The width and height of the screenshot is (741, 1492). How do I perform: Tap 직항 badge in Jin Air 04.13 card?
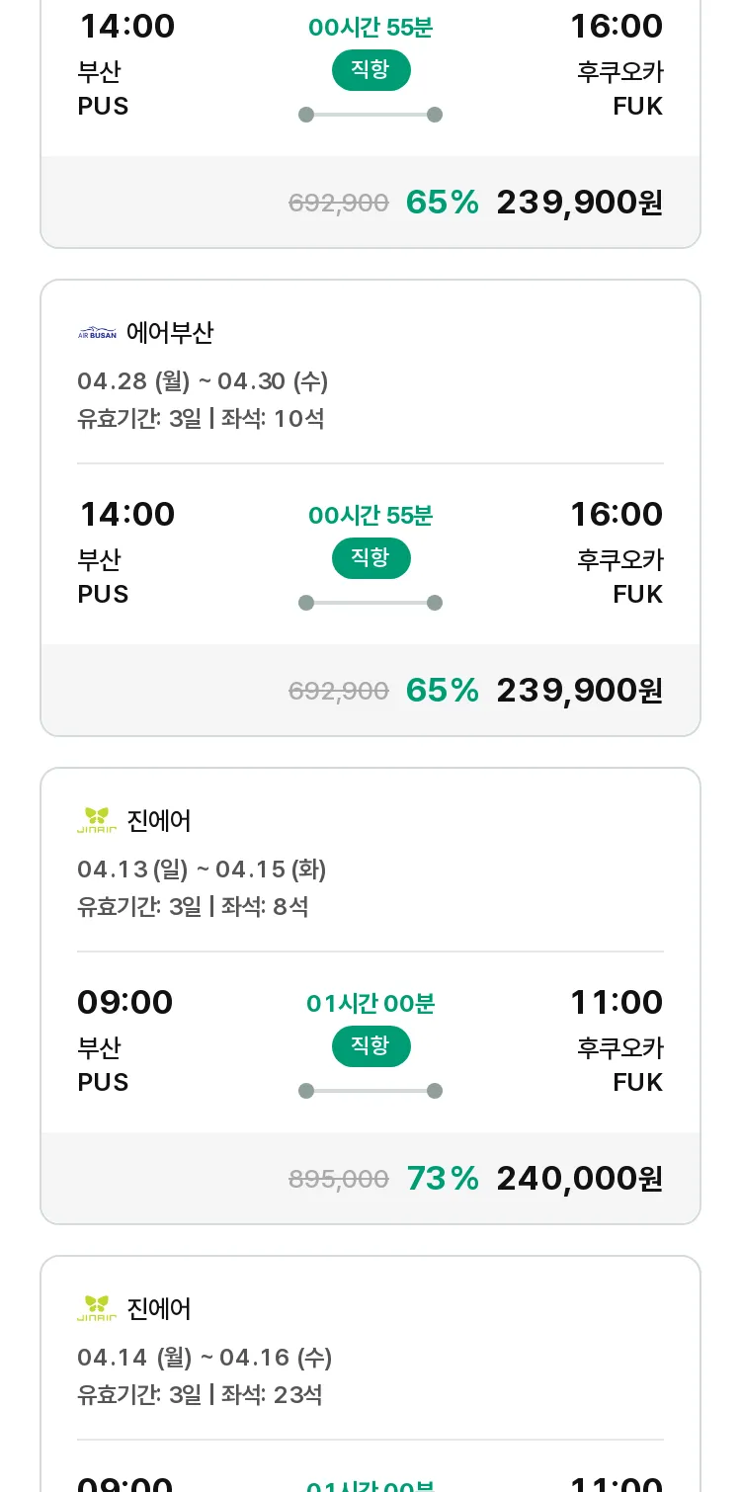coord(370,1046)
